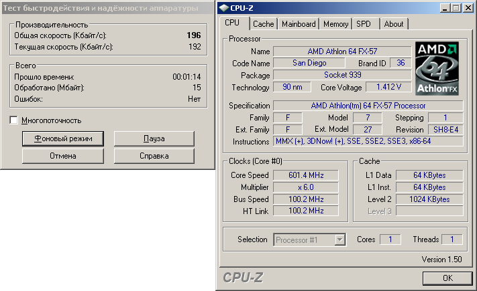
Task: Click the Name field AMD Athlon 64 FX-57
Action: tap(342, 52)
